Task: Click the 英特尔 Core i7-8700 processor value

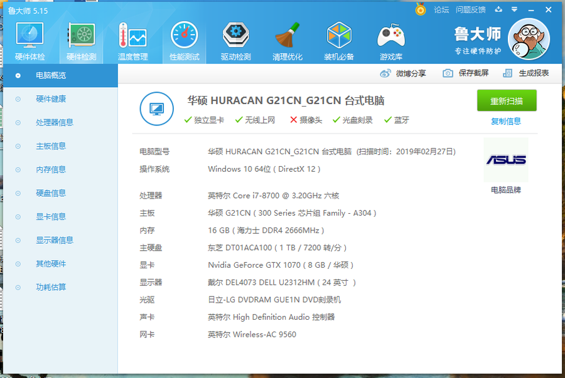Action: [x=274, y=196]
